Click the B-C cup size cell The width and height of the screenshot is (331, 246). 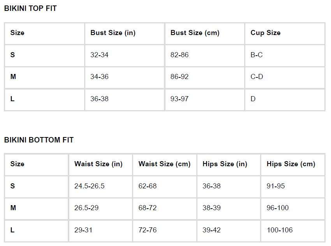(x=257, y=55)
